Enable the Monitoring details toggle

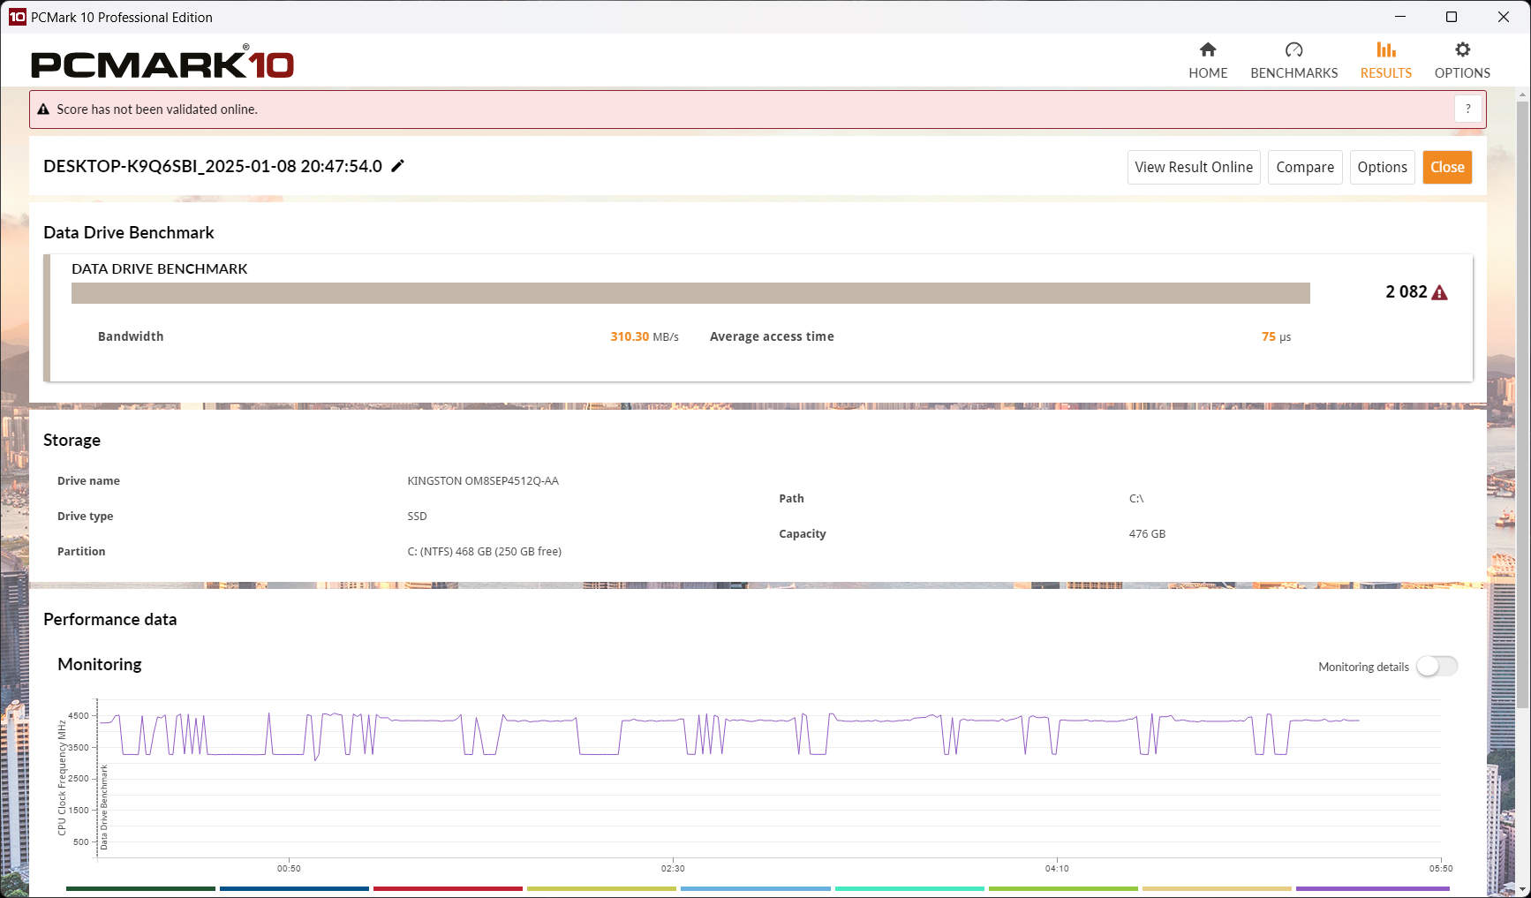tap(1437, 667)
